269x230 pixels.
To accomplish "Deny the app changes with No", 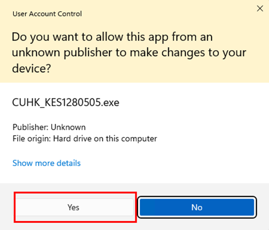I will click(x=197, y=207).
